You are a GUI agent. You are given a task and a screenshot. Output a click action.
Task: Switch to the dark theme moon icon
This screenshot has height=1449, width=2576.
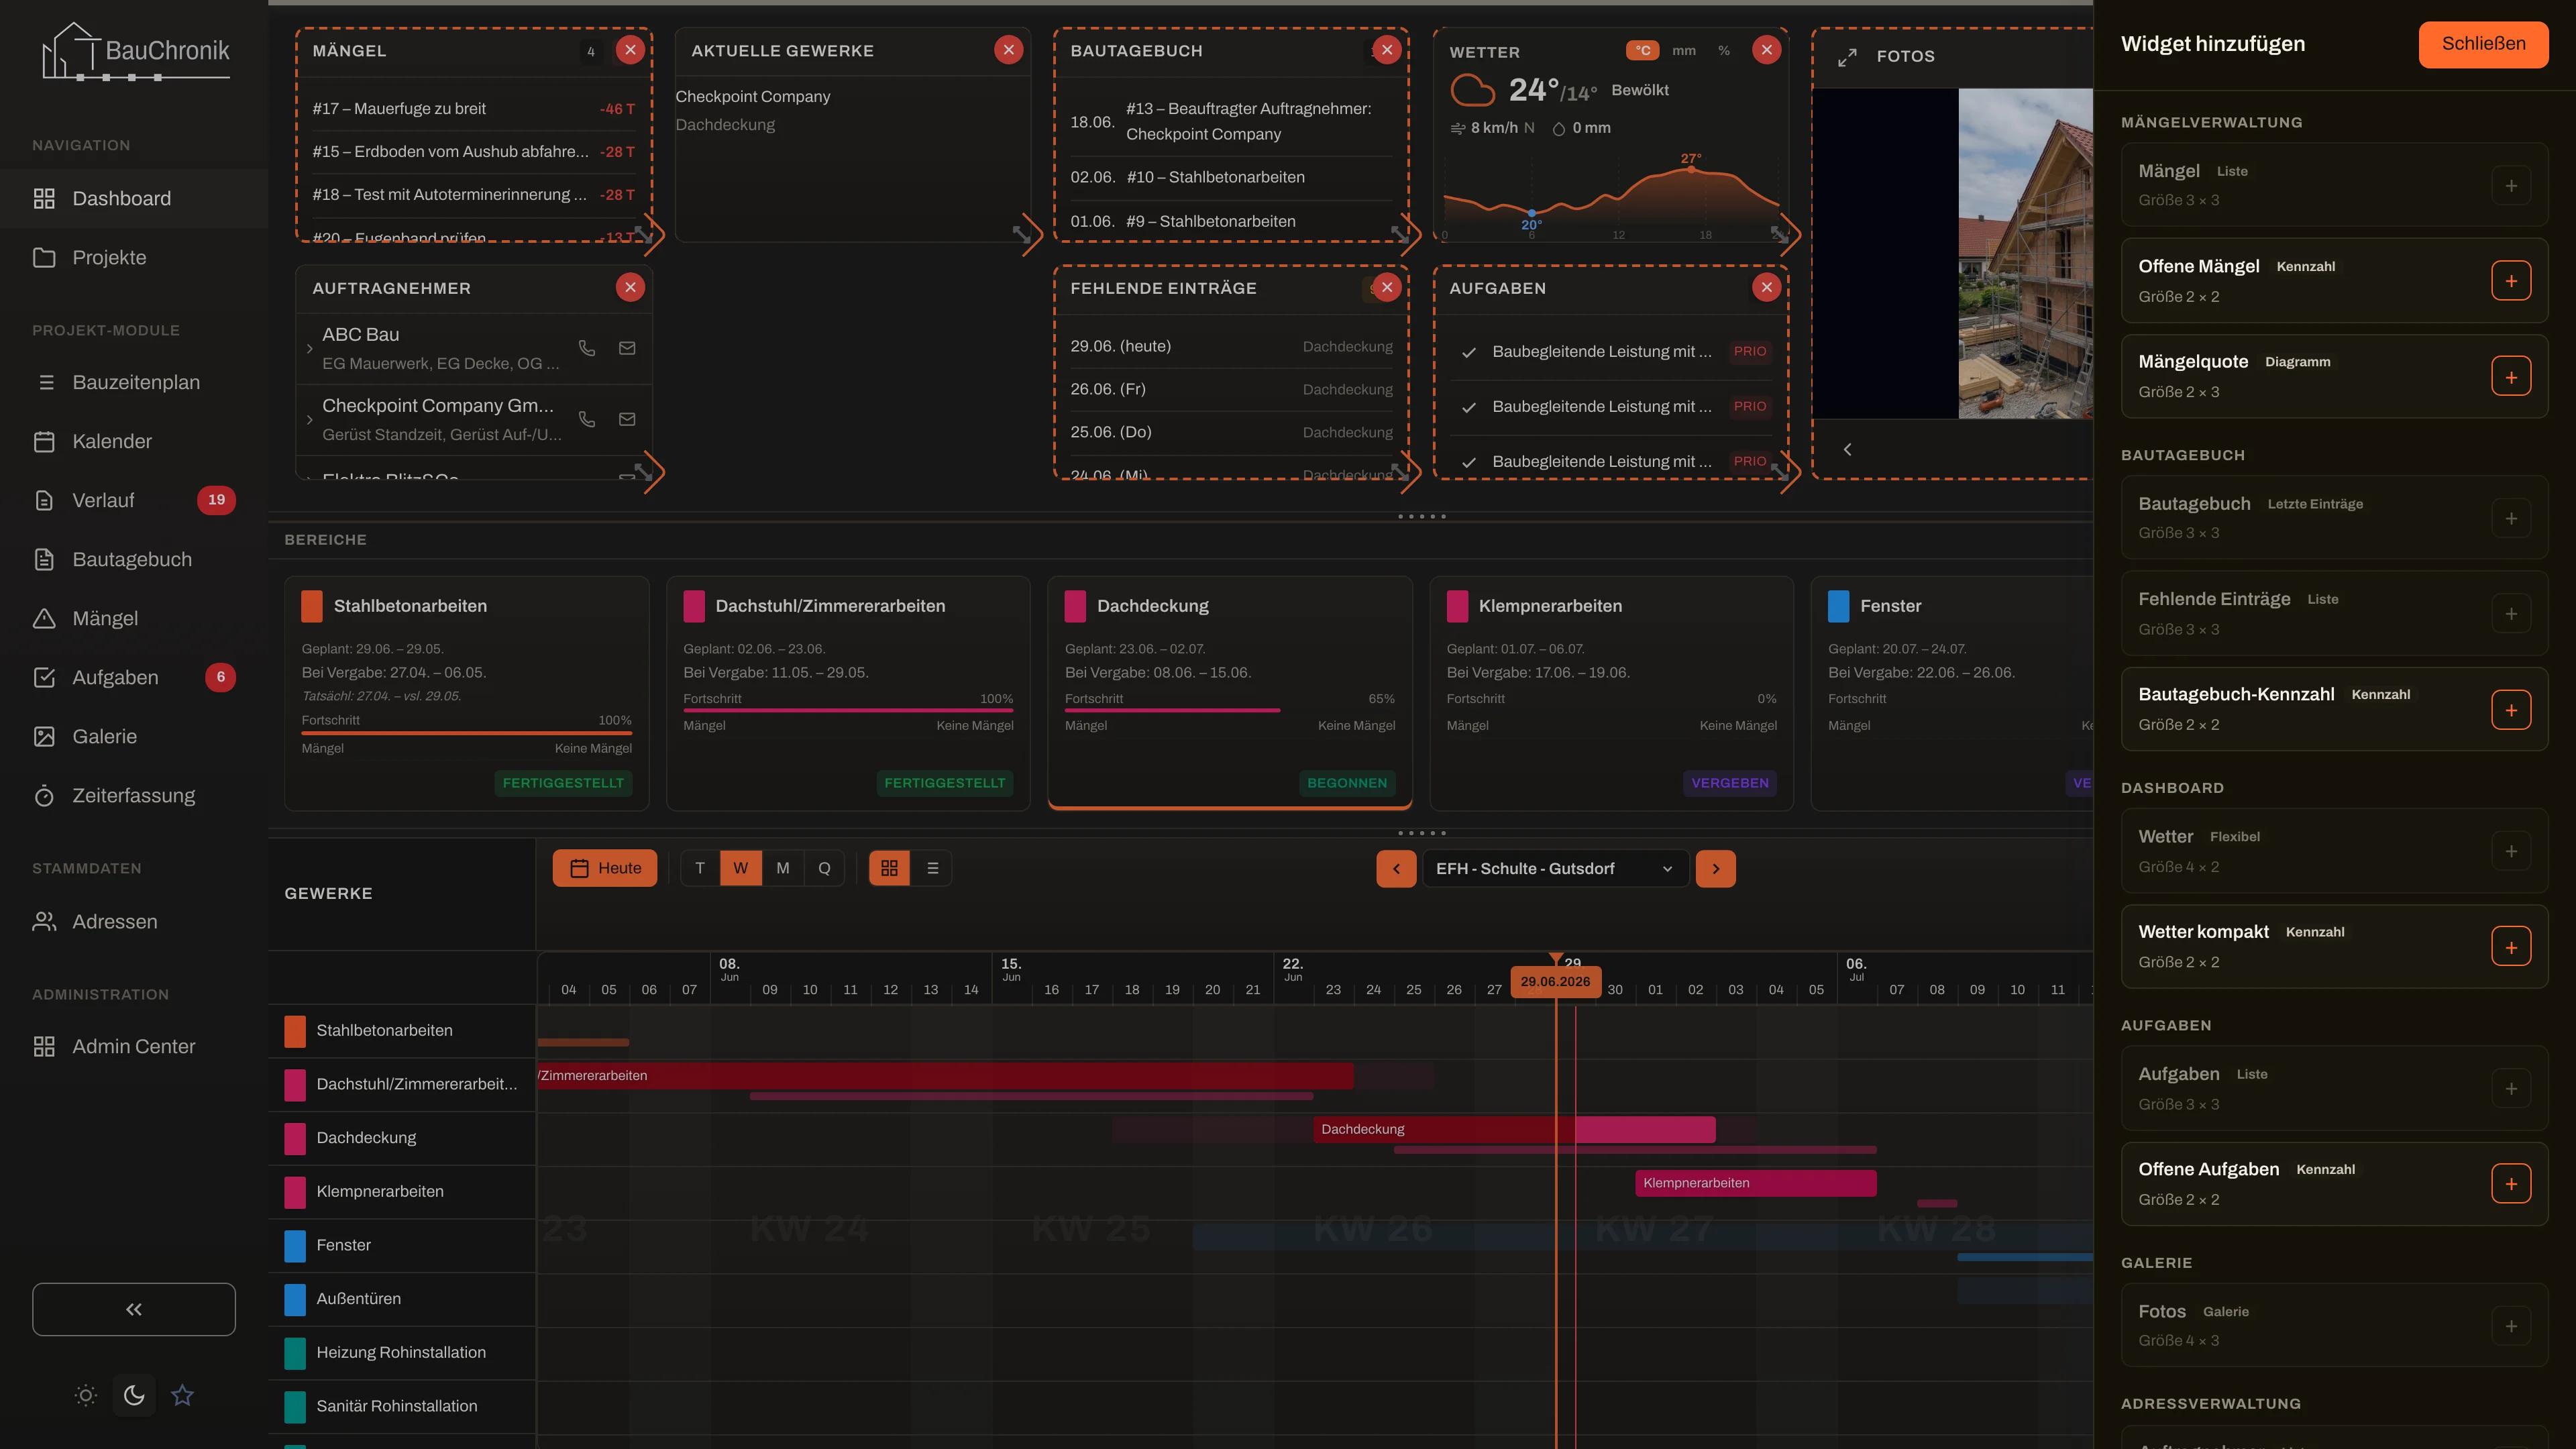pyautogui.click(x=134, y=1395)
